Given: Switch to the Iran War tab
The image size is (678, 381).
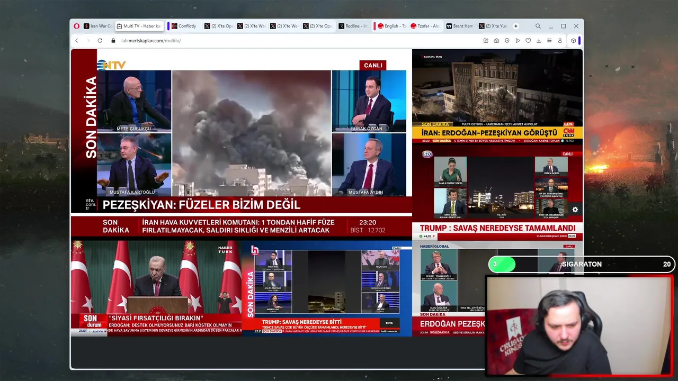Looking at the screenshot, I should [97, 26].
